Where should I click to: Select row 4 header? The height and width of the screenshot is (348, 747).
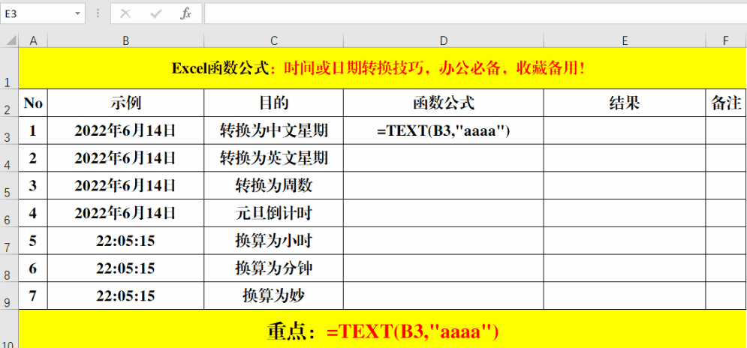[x=10, y=158]
